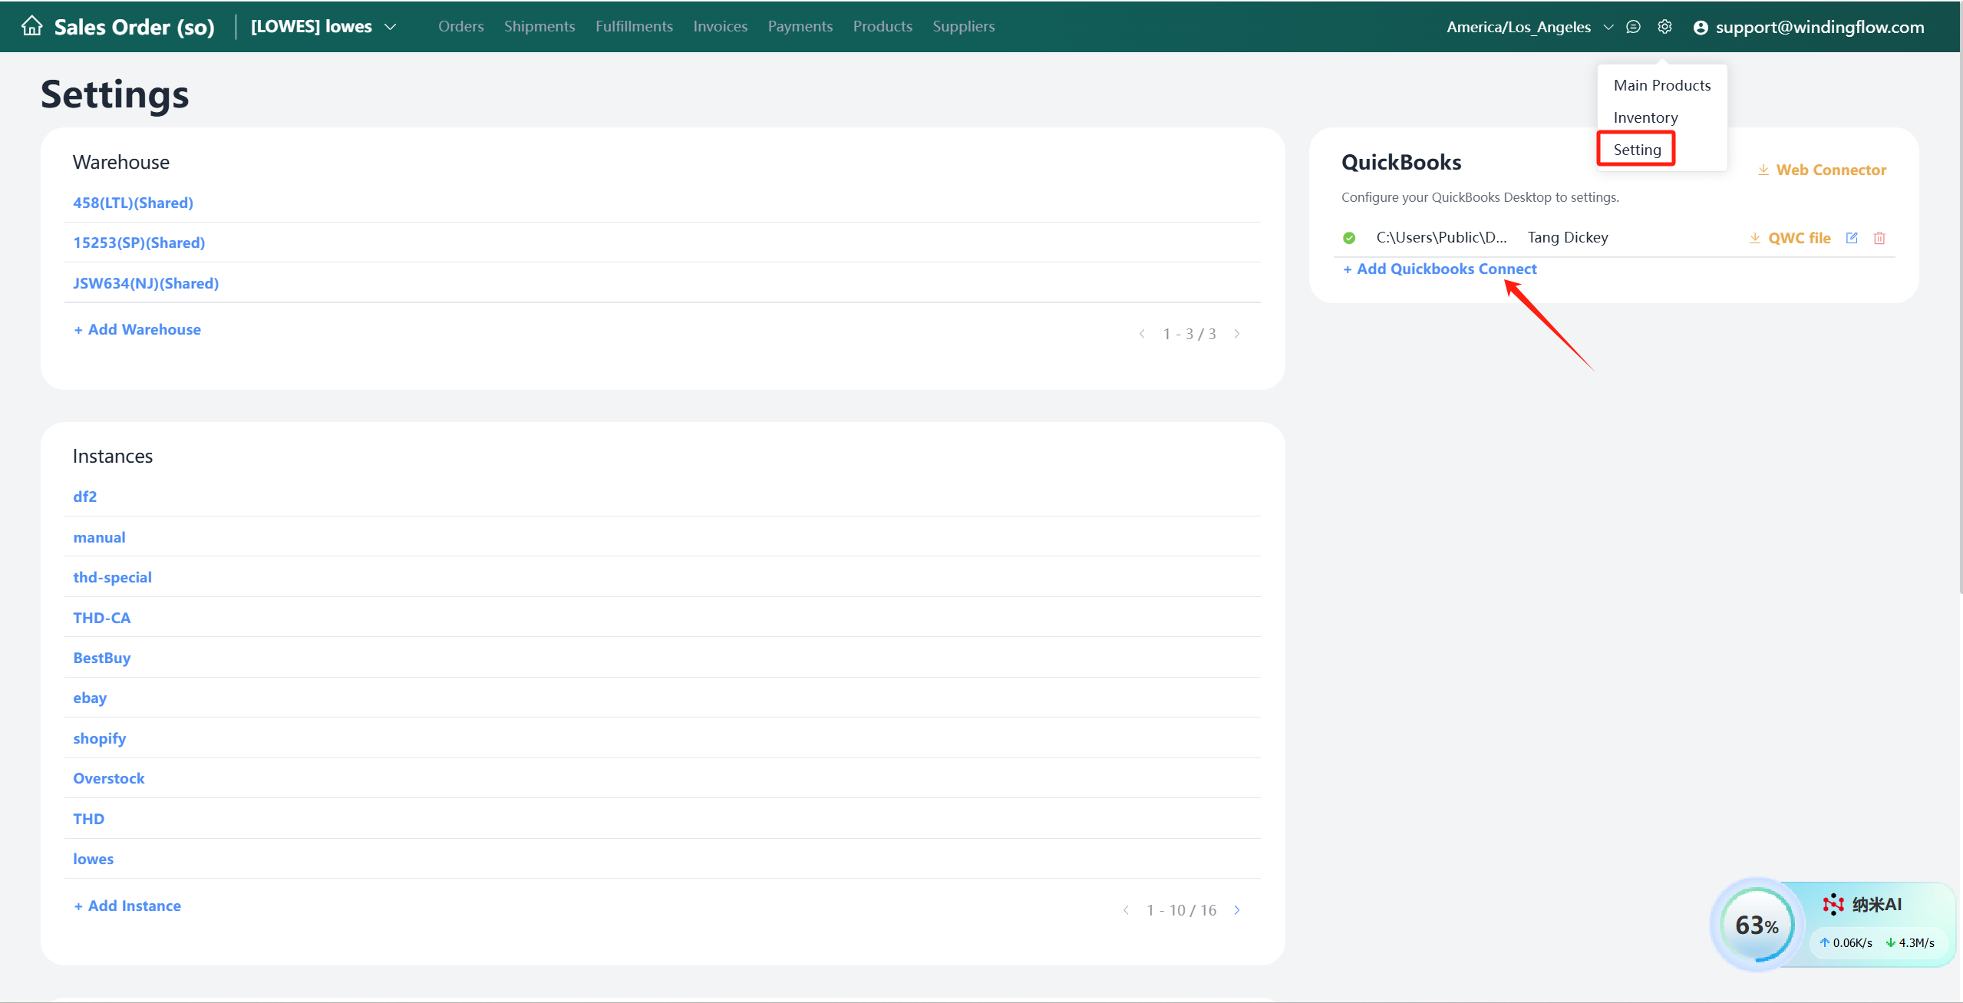Open warehouse 458(LTL)(Shared)
The width and height of the screenshot is (1963, 1003).
click(133, 203)
